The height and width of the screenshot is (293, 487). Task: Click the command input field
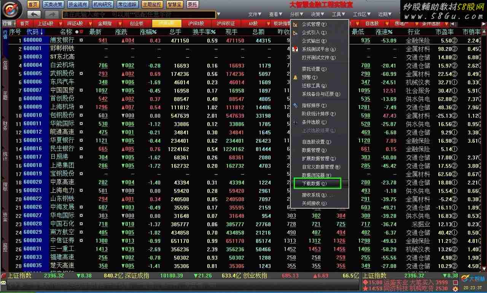point(138,14)
